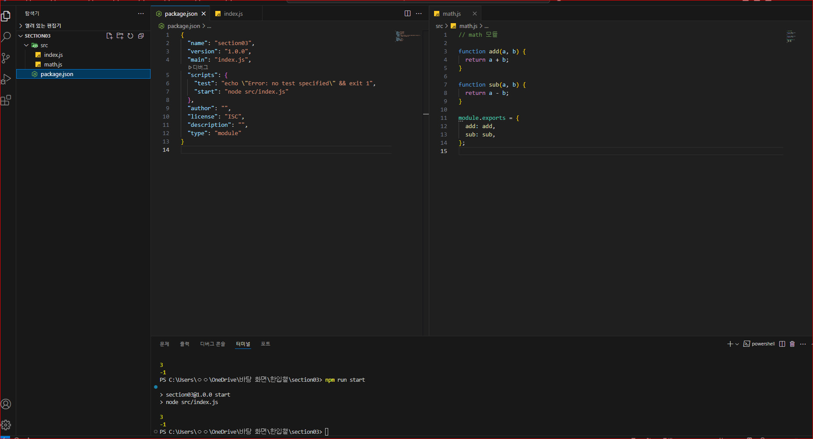
Task: Activate the math.js editor tab
Action: pos(452,14)
